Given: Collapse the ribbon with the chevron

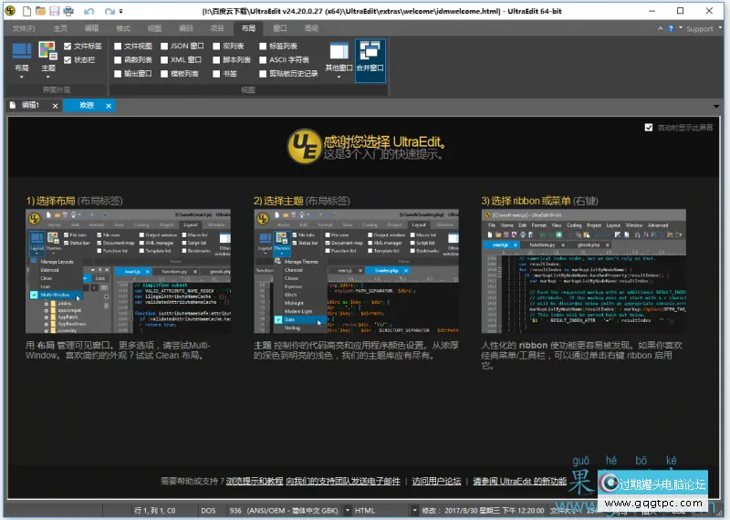Looking at the screenshot, I should point(660,28).
